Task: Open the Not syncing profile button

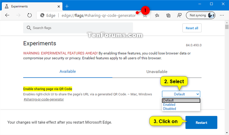Action: [201, 15]
